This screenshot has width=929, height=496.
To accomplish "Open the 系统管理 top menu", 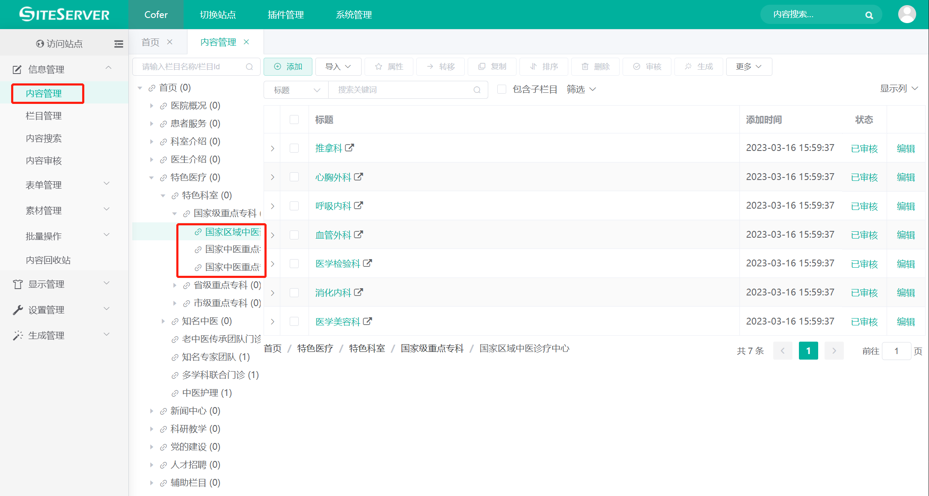I will point(353,15).
